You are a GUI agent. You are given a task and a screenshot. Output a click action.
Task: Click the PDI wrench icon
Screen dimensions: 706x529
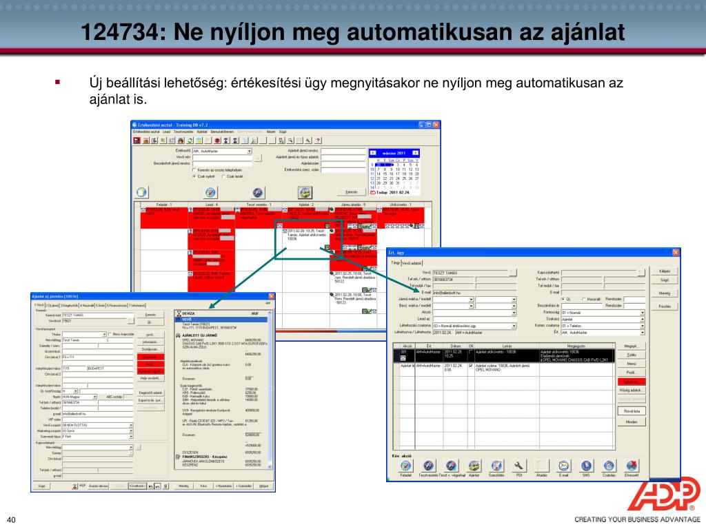518,466
